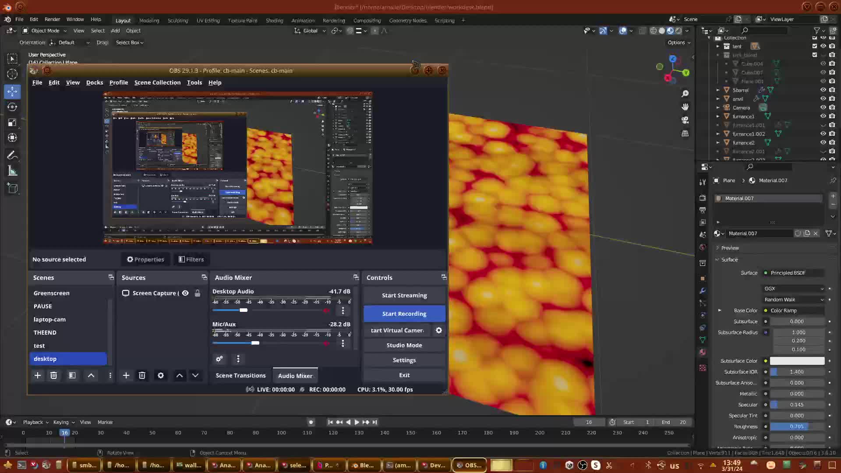
Task: Select the Annotate pencil tool
Action: tap(12, 155)
